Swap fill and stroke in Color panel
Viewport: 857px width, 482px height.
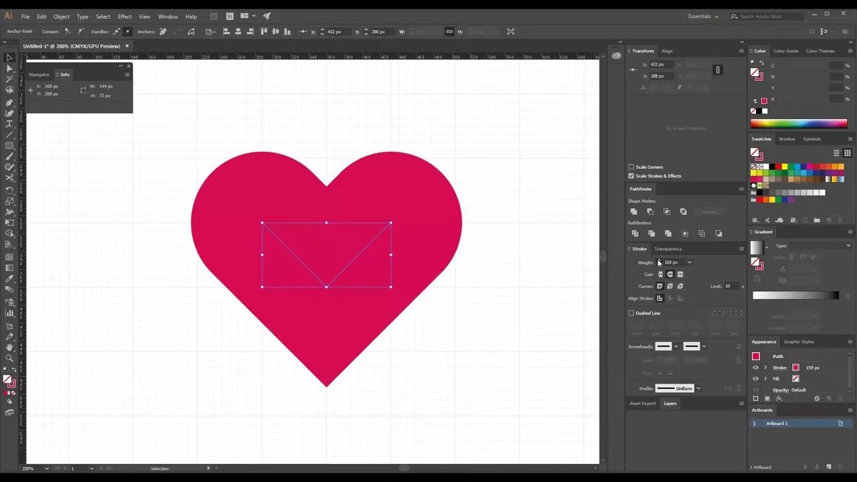coord(763,63)
